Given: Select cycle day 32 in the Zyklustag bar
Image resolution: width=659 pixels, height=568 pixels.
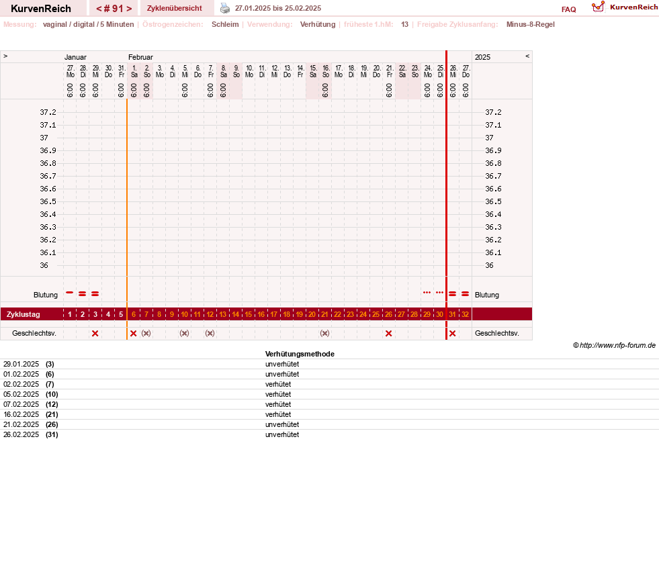Looking at the screenshot, I should (465, 314).
